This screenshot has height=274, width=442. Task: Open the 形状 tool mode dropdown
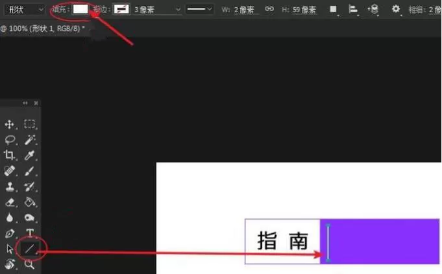pyautogui.click(x=25, y=10)
